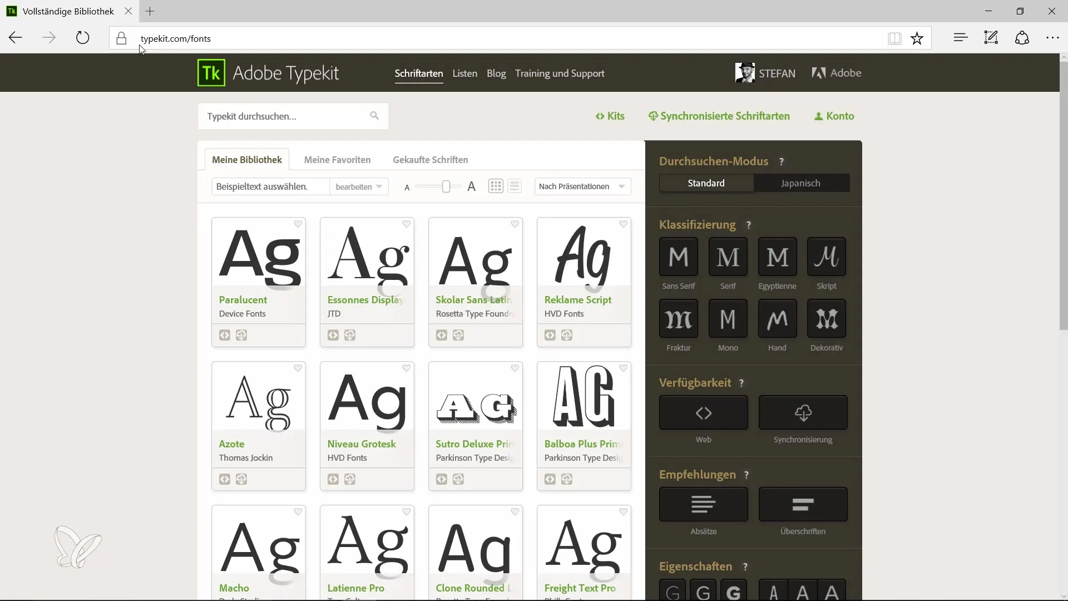1068x601 pixels.
Task: Switch to list view layout
Action: click(515, 186)
